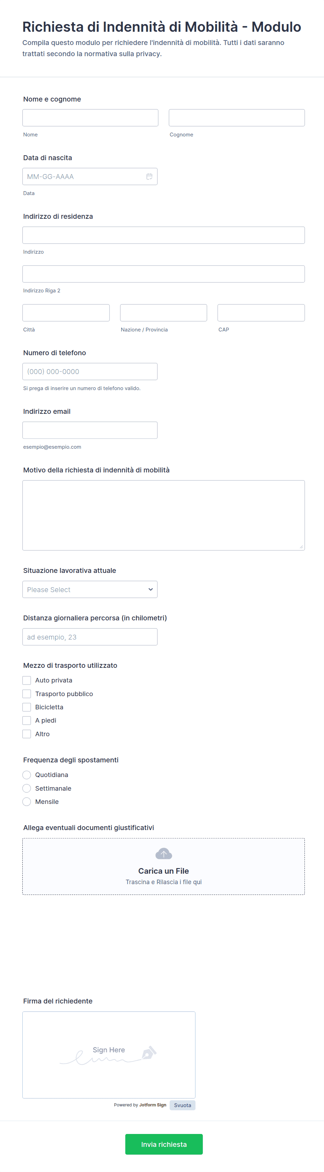Tick the Trasporto pubblico option

pyautogui.click(x=27, y=693)
